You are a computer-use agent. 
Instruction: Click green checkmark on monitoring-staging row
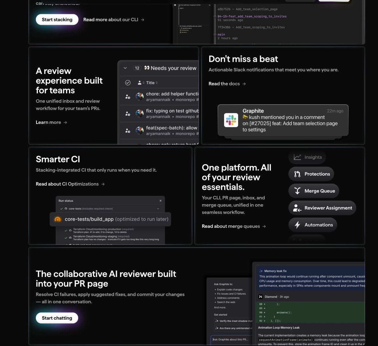point(66,238)
